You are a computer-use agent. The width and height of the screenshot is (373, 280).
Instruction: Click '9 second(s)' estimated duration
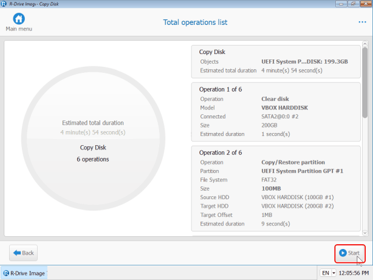pyautogui.click(x=276, y=224)
